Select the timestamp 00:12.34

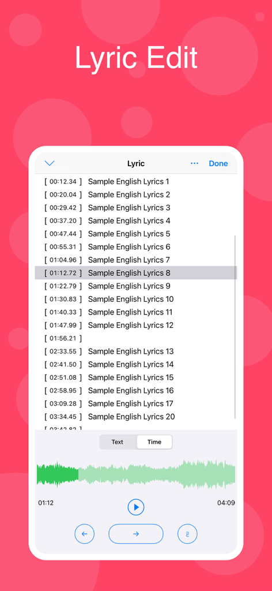tap(63, 182)
